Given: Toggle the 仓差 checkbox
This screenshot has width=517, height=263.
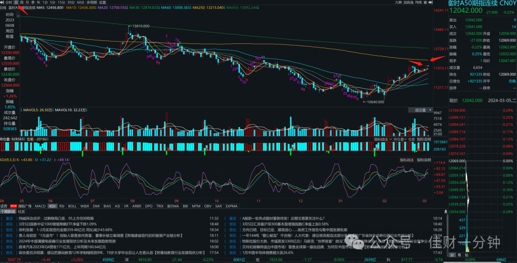Looking at the screenshot, I should [405, 139].
